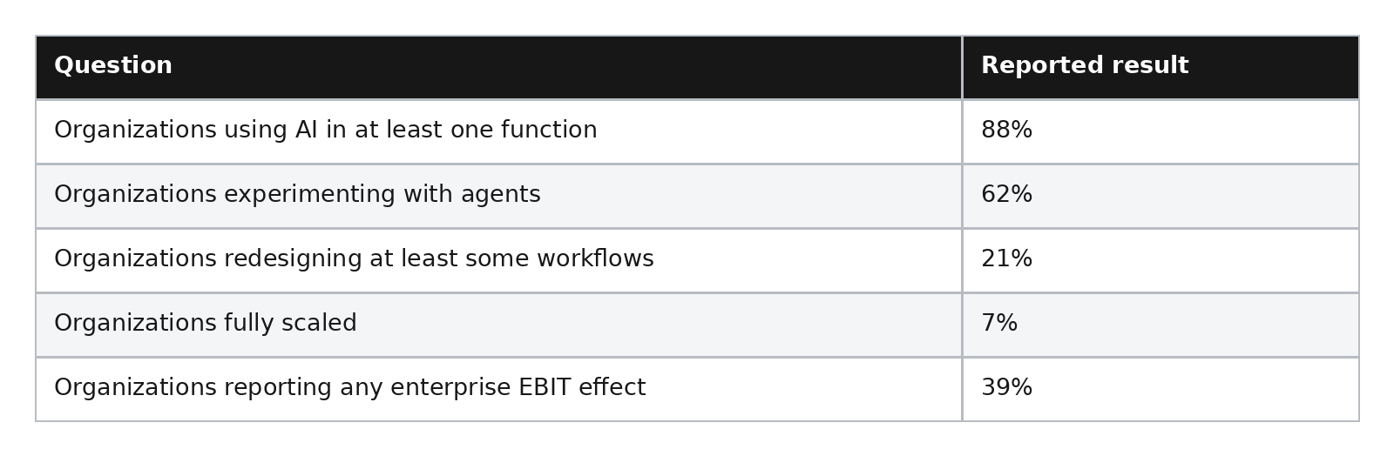Click the 'Organizations fully scaled' cell
Viewport: 1394px width, 456px height.
point(498,325)
